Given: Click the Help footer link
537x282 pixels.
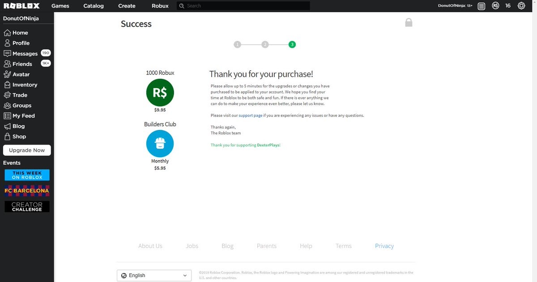Looking at the screenshot, I should 306,246.
